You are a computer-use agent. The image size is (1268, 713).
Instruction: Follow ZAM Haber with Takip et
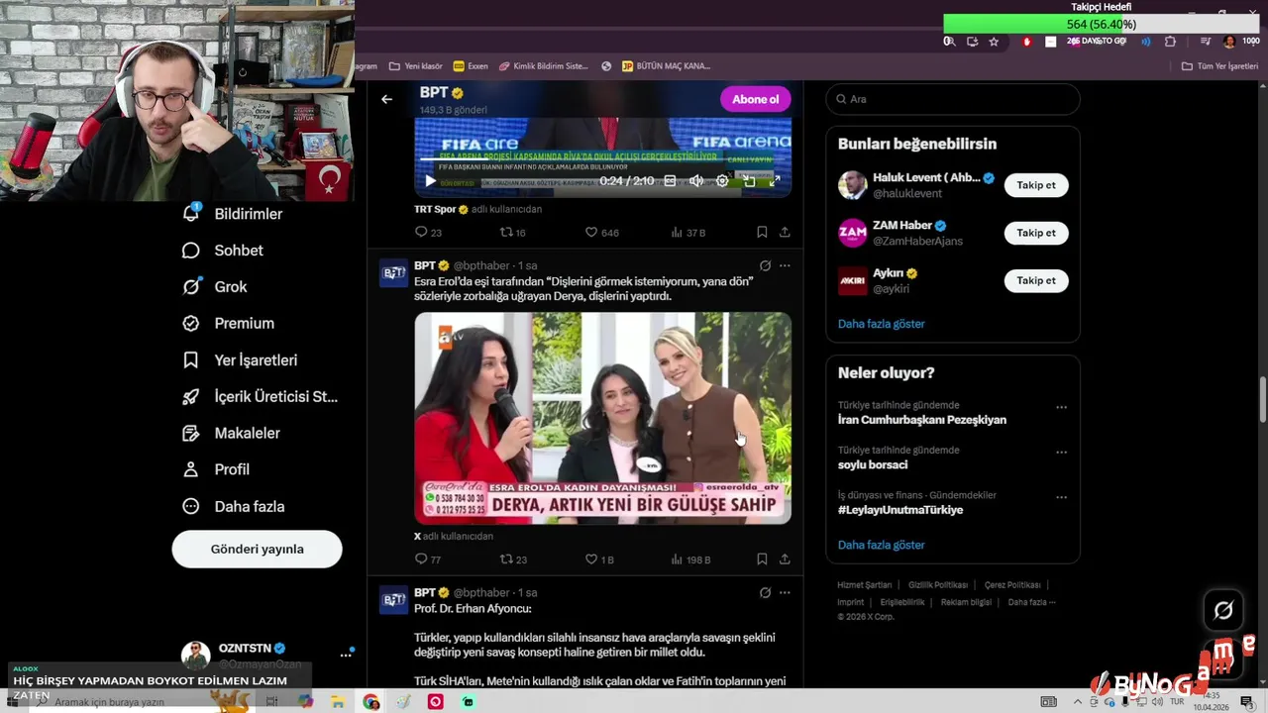[x=1036, y=233]
